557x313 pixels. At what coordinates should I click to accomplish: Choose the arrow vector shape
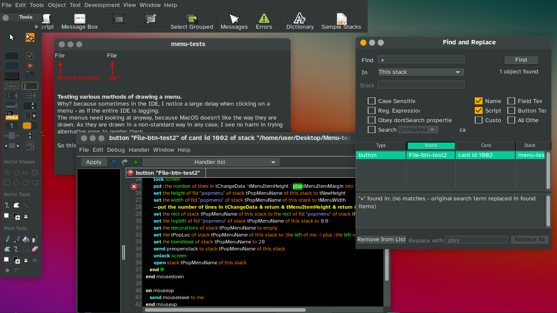pos(26,173)
